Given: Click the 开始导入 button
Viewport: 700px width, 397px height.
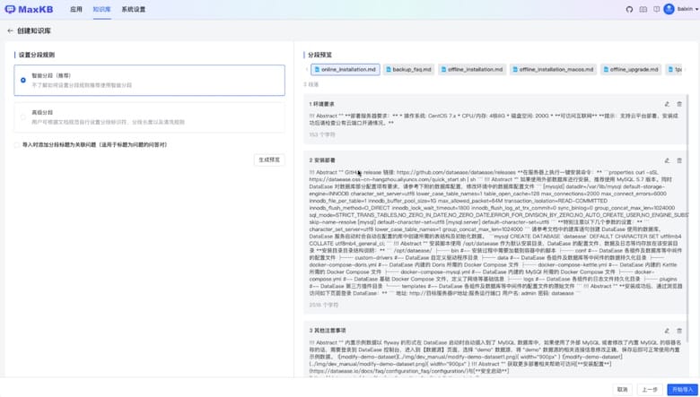Looking at the screenshot, I should point(682,390).
